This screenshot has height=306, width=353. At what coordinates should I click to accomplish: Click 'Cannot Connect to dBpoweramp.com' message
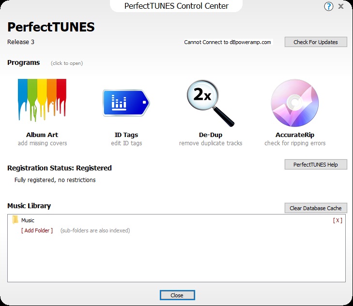pos(228,42)
